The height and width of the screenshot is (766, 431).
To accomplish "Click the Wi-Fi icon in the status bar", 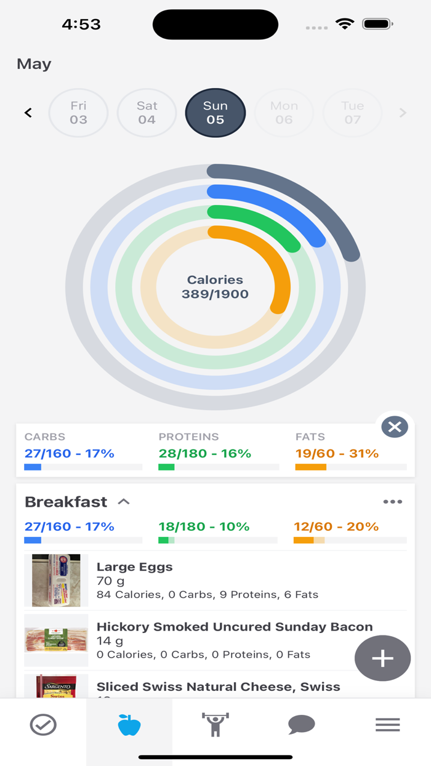I will point(345,24).
